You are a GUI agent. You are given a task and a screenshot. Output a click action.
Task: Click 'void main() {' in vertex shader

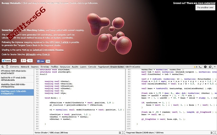(x=53, y=98)
